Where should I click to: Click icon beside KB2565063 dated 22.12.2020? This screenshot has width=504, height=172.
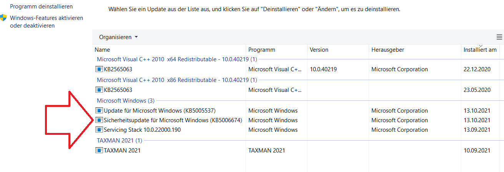tap(99, 69)
